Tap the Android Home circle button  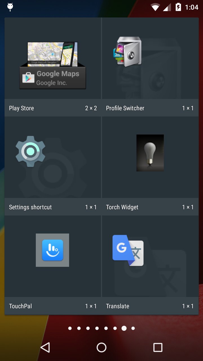[x=101, y=347]
